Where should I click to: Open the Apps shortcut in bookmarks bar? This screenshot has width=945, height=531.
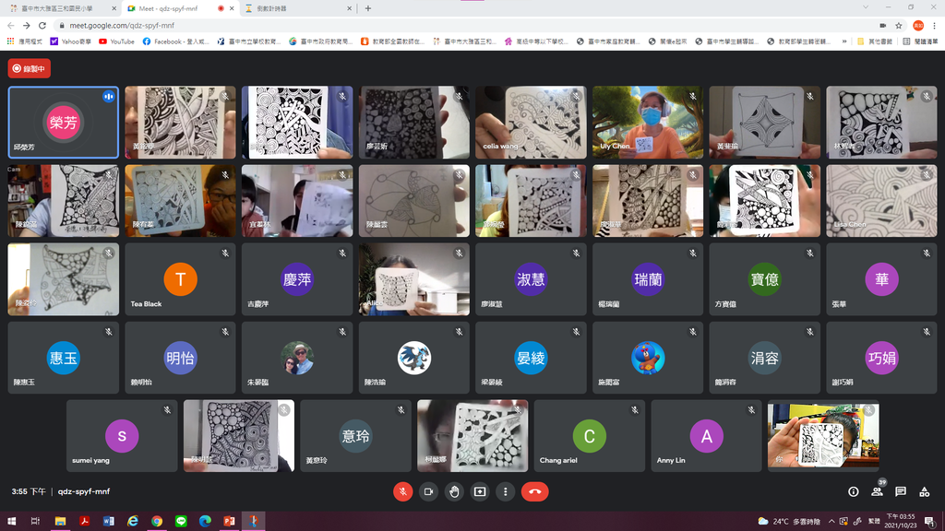click(x=25, y=41)
